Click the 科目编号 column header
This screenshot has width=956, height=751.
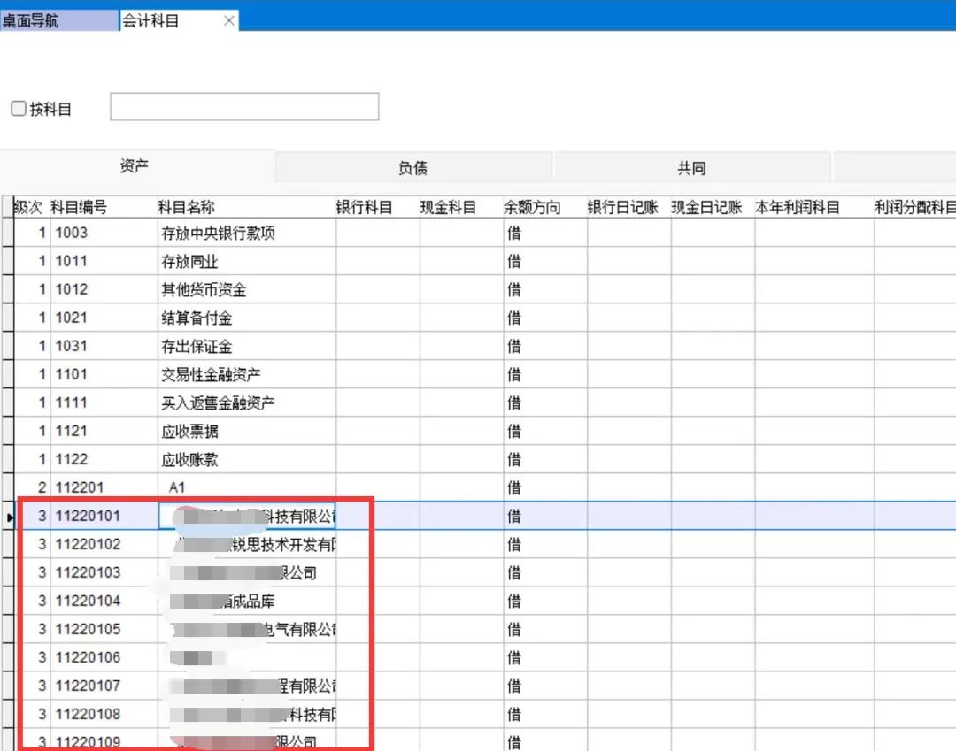tap(80, 208)
